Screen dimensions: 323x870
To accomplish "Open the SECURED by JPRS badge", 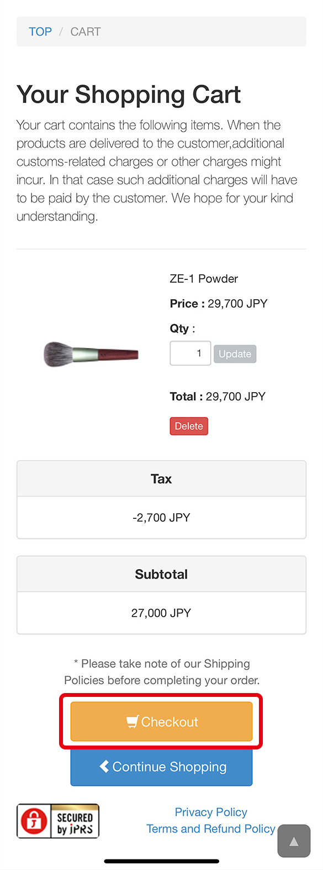I will pos(58,821).
